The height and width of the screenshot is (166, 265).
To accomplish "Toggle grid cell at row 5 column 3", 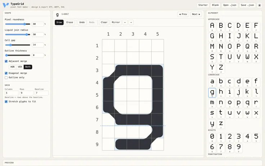I will coord(133,95).
